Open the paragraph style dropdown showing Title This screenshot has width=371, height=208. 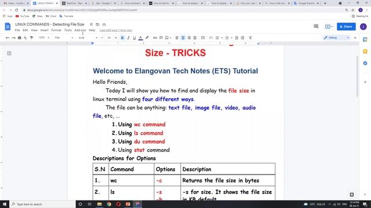tap(64, 38)
